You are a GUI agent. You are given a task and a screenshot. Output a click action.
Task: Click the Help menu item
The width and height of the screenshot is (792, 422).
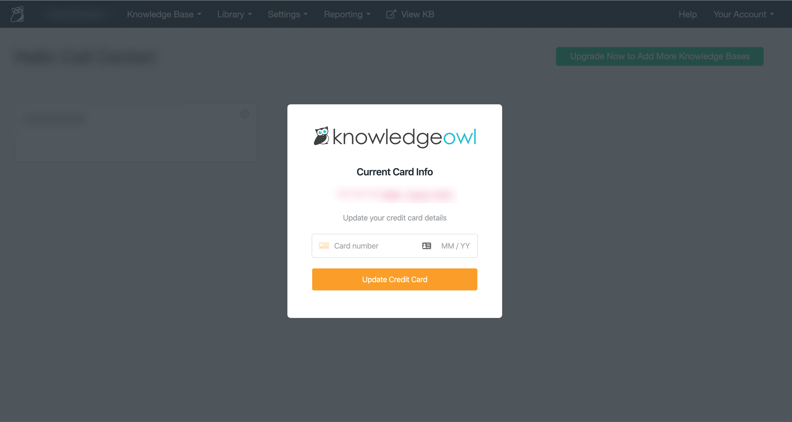[687, 14]
